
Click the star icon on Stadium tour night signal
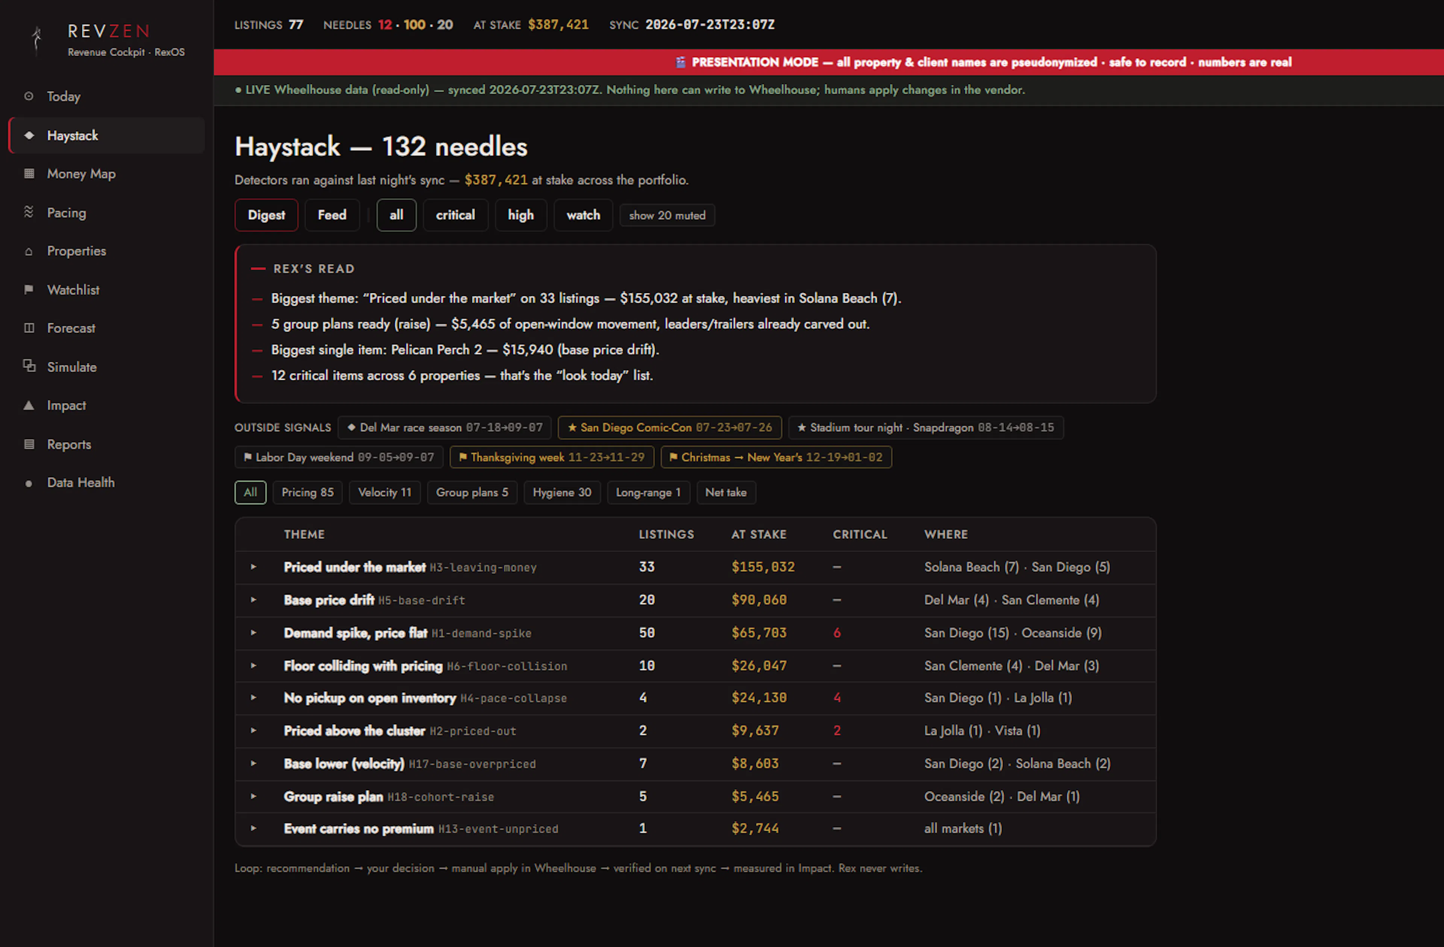click(x=801, y=428)
